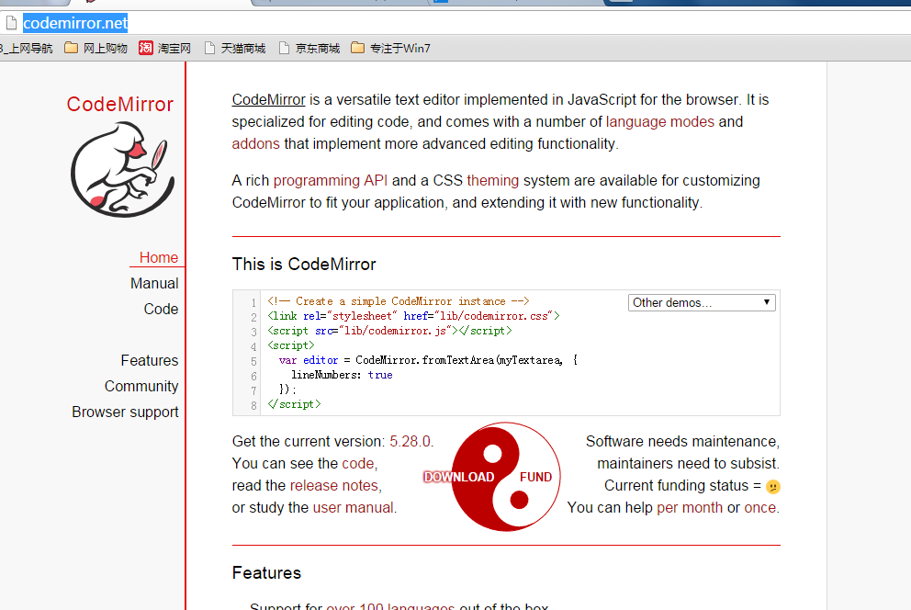This screenshot has width=911, height=610.
Task: Open the addons link
Action: [x=255, y=144]
